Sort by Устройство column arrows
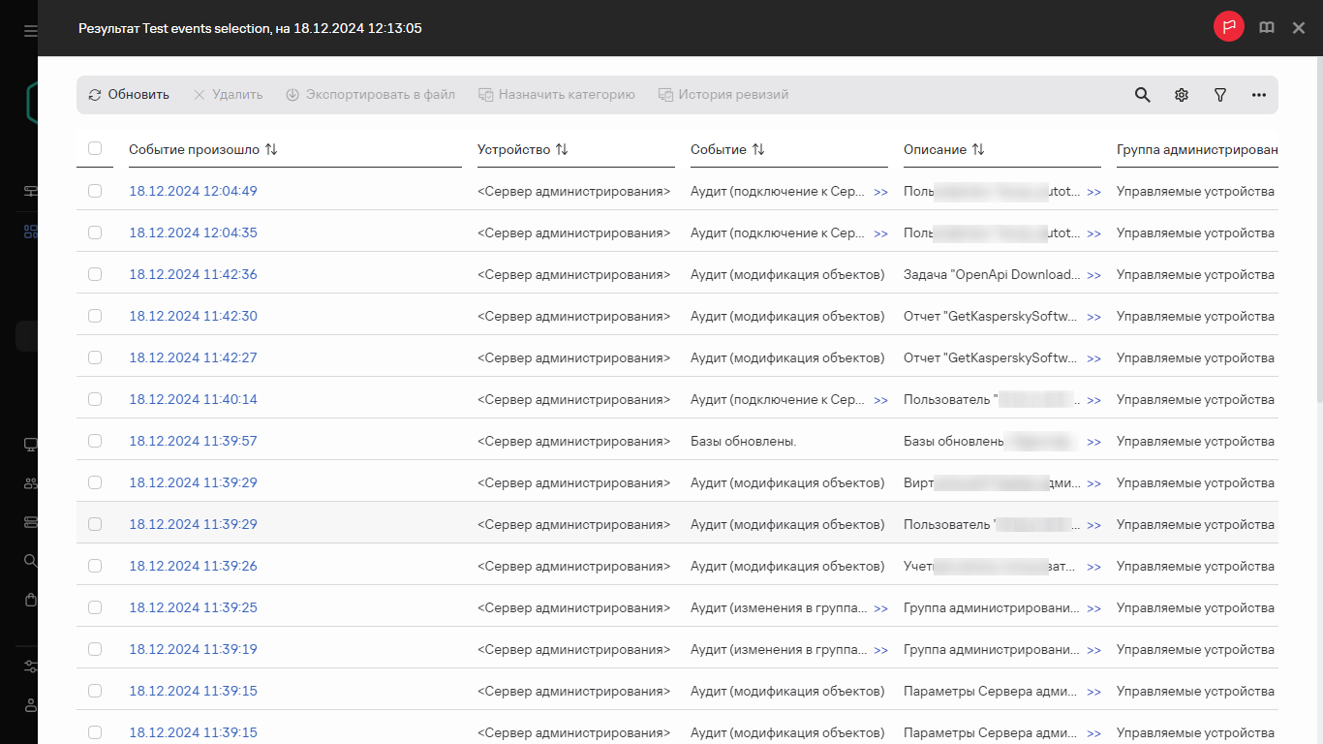This screenshot has width=1323, height=744. 562,150
